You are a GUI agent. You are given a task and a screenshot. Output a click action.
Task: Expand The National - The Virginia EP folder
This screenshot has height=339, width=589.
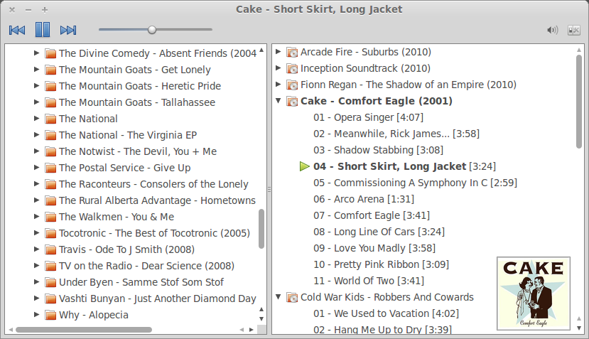(x=36, y=134)
